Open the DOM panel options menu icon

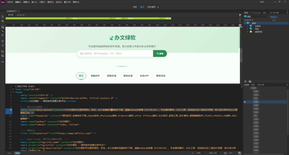point(287,85)
